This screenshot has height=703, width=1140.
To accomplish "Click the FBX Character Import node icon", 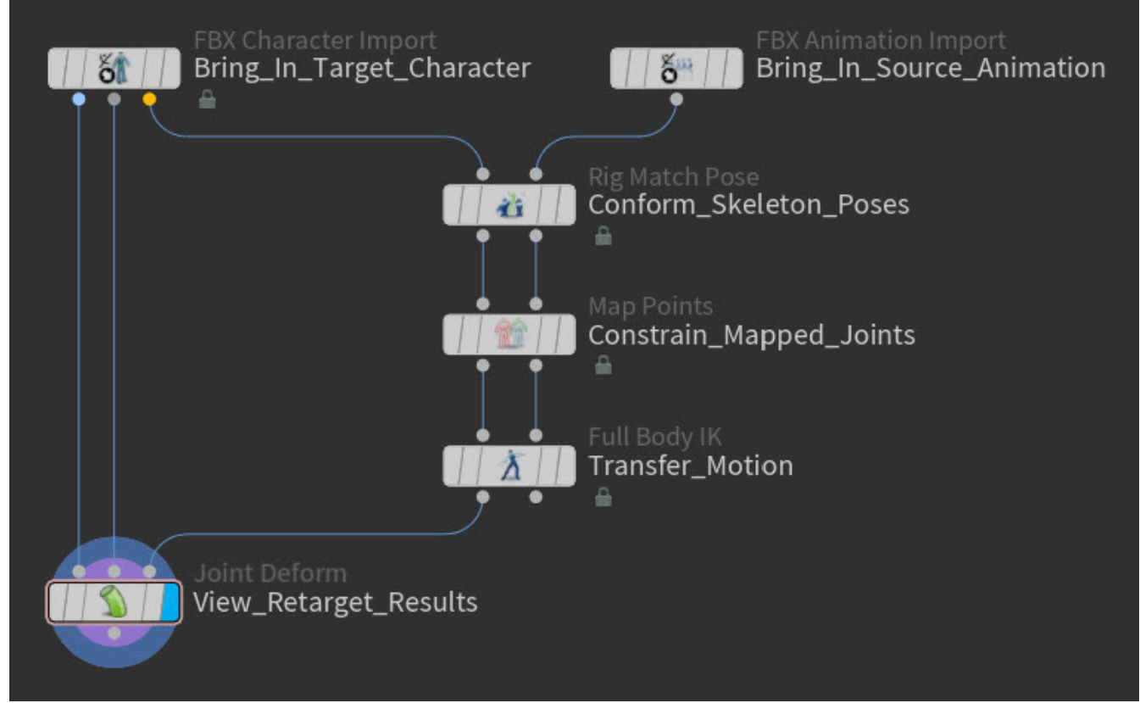I will click(114, 69).
